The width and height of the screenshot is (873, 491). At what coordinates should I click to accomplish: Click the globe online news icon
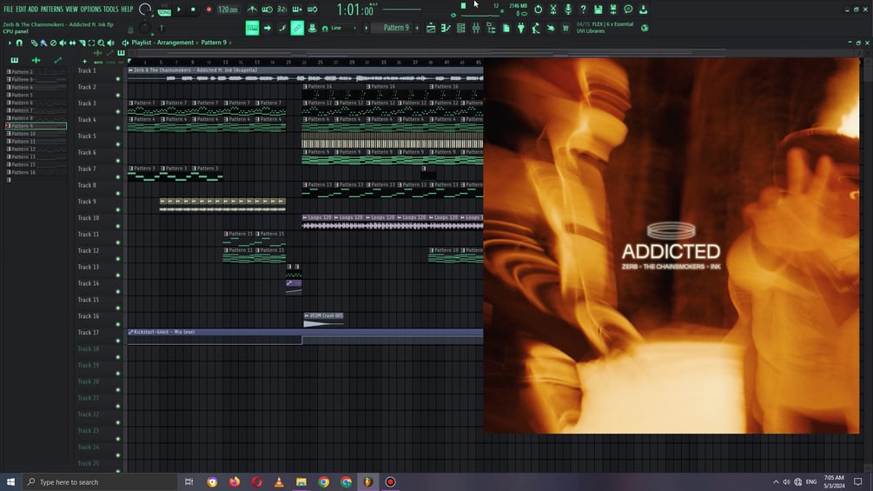pos(645,28)
